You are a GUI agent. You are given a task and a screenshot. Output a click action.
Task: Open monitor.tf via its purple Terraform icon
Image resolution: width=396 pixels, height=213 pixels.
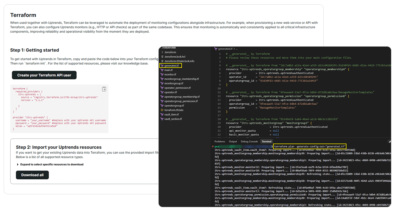click(x=162, y=74)
